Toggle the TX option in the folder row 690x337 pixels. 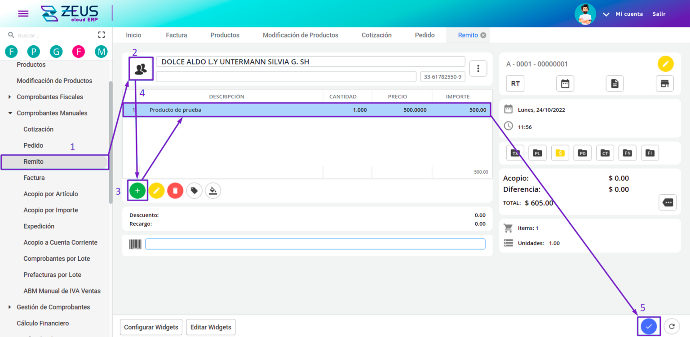click(515, 153)
